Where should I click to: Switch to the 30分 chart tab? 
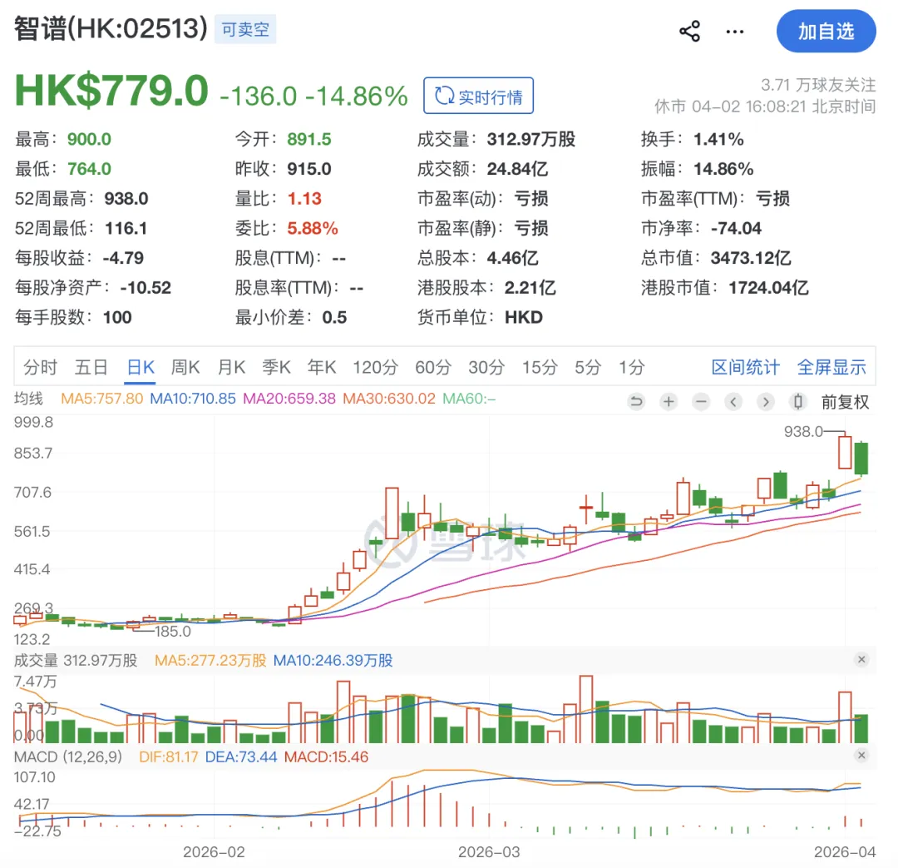[x=486, y=367]
